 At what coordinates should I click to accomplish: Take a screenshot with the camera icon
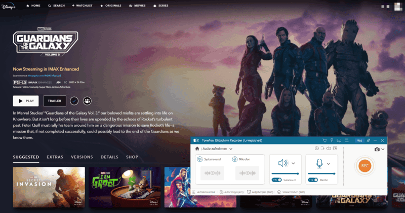377,149
